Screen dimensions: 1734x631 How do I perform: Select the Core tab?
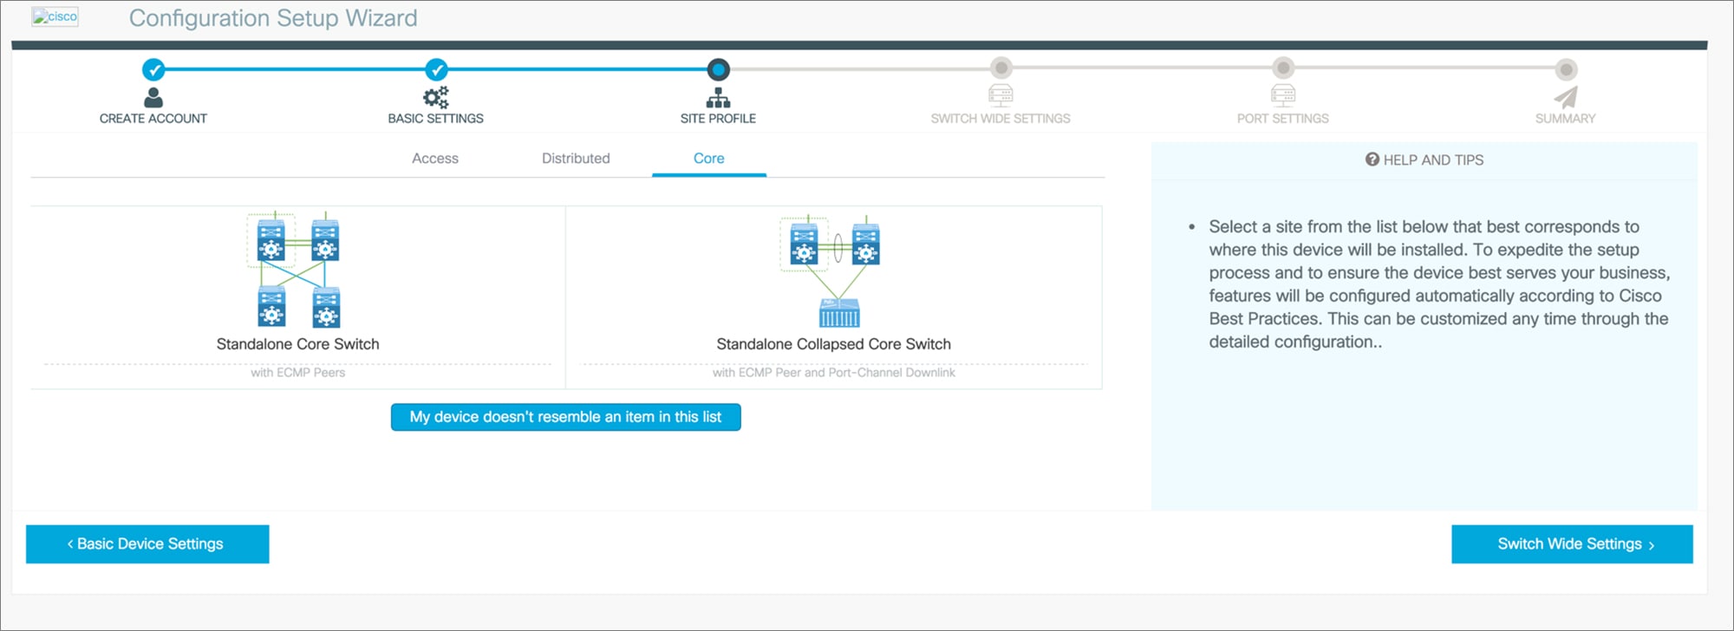[709, 159]
